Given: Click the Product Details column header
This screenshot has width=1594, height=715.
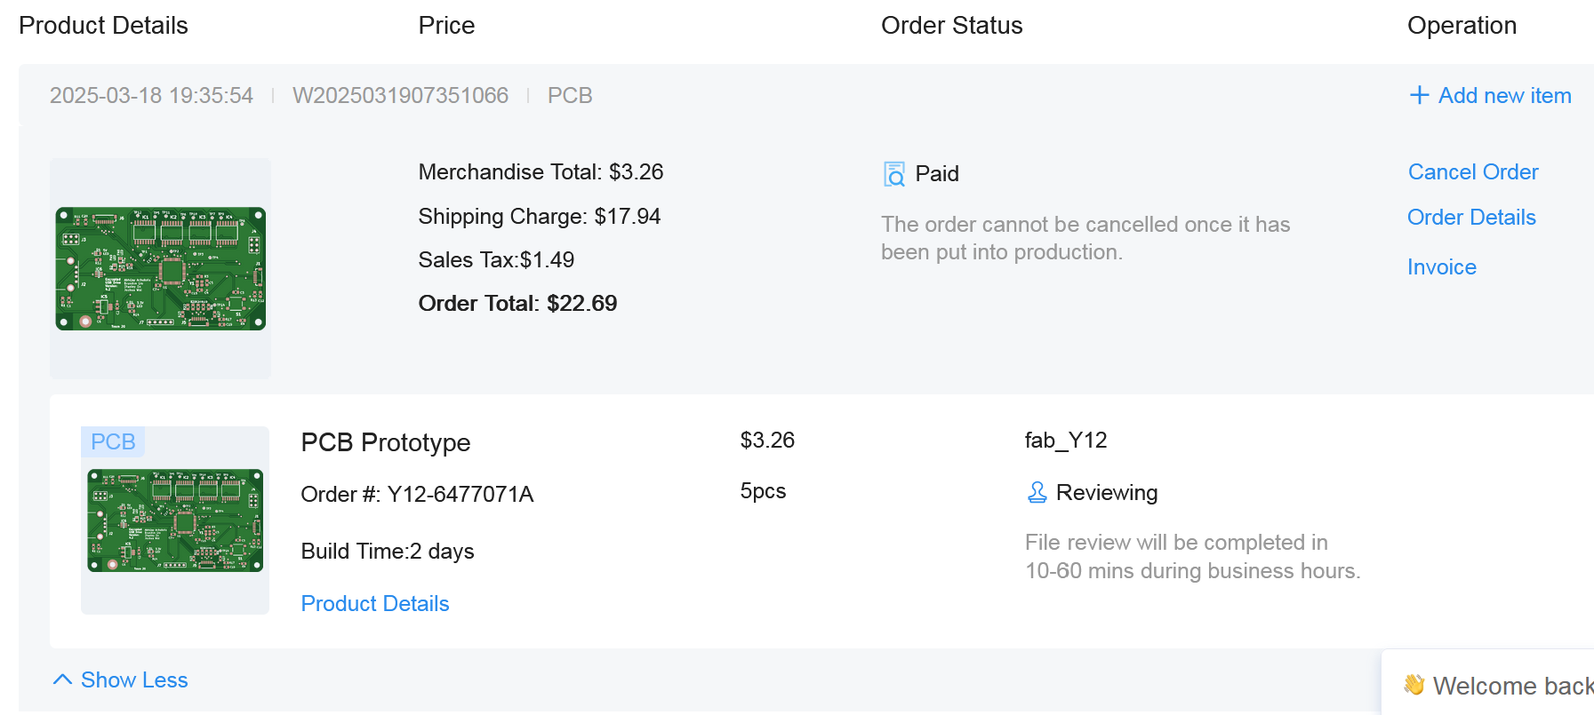Looking at the screenshot, I should pos(103,25).
